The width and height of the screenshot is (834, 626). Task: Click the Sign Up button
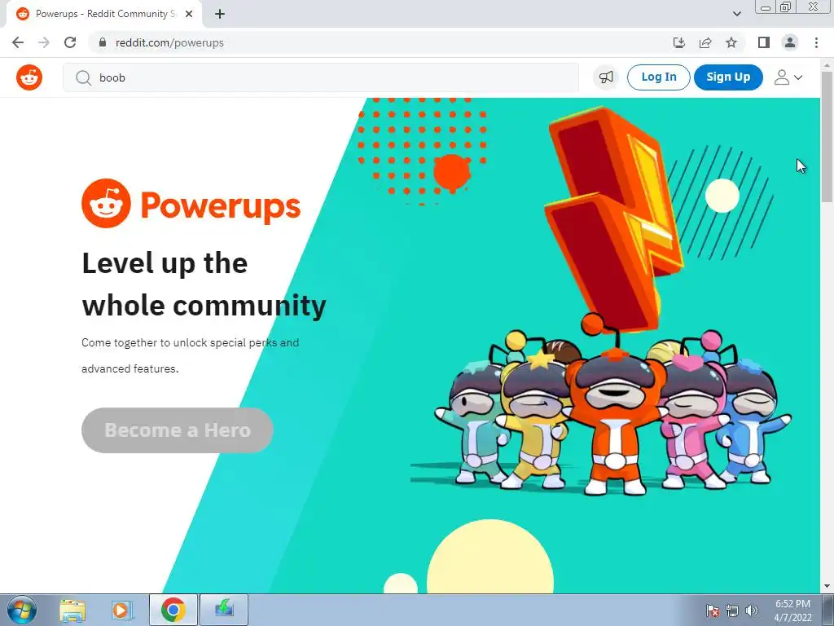click(728, 77)
